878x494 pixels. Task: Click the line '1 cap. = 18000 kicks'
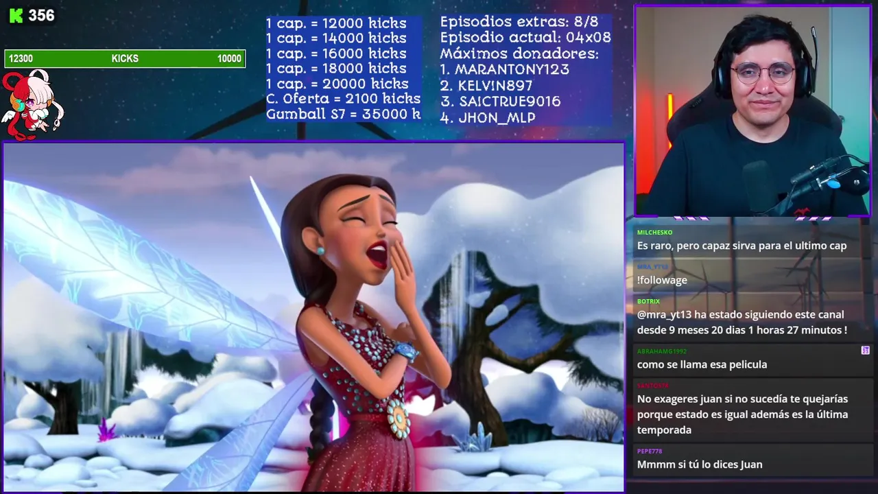point(336,69)
